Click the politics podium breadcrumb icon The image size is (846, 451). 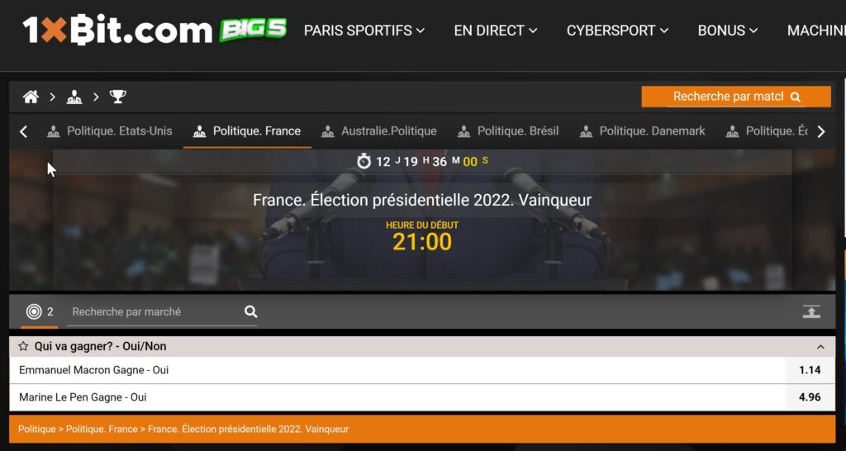coord(74,97)
